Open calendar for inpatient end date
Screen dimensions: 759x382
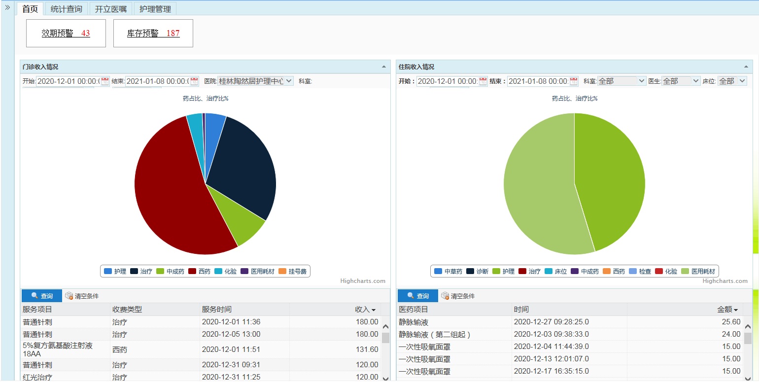574,81
